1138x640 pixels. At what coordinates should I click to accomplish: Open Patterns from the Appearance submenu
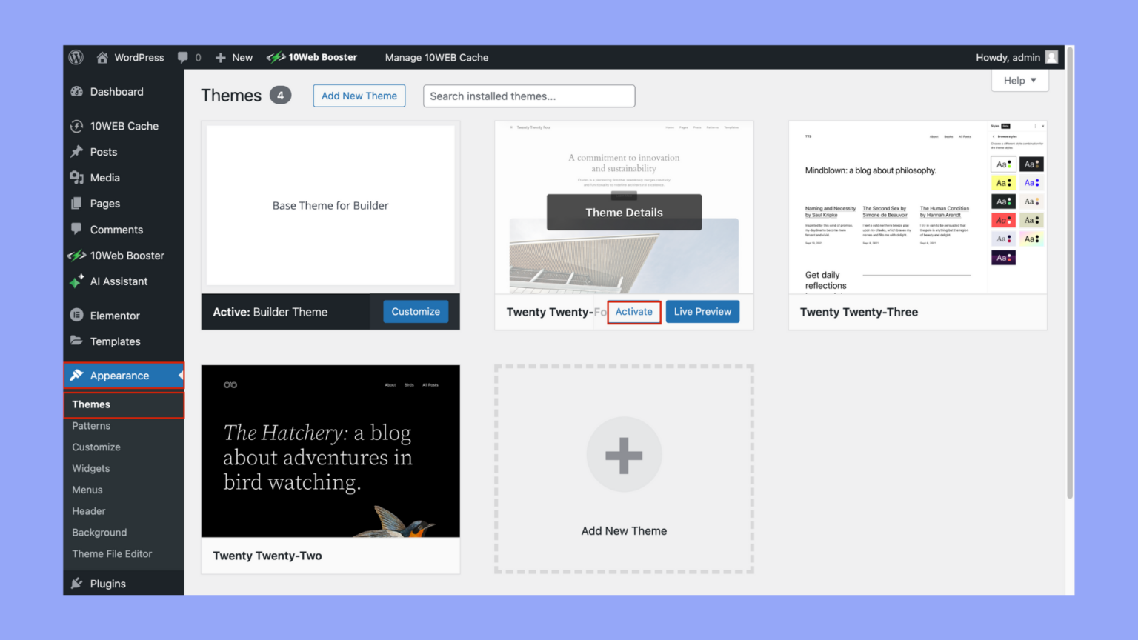coord(91,426)
